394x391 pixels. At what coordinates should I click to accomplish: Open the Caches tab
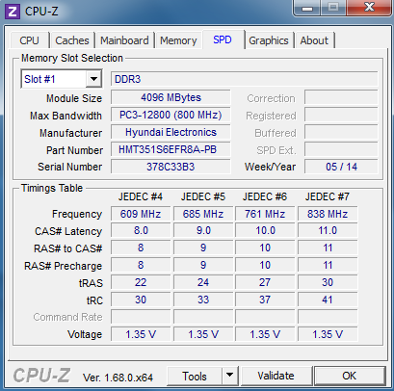[x=72, y=40]
